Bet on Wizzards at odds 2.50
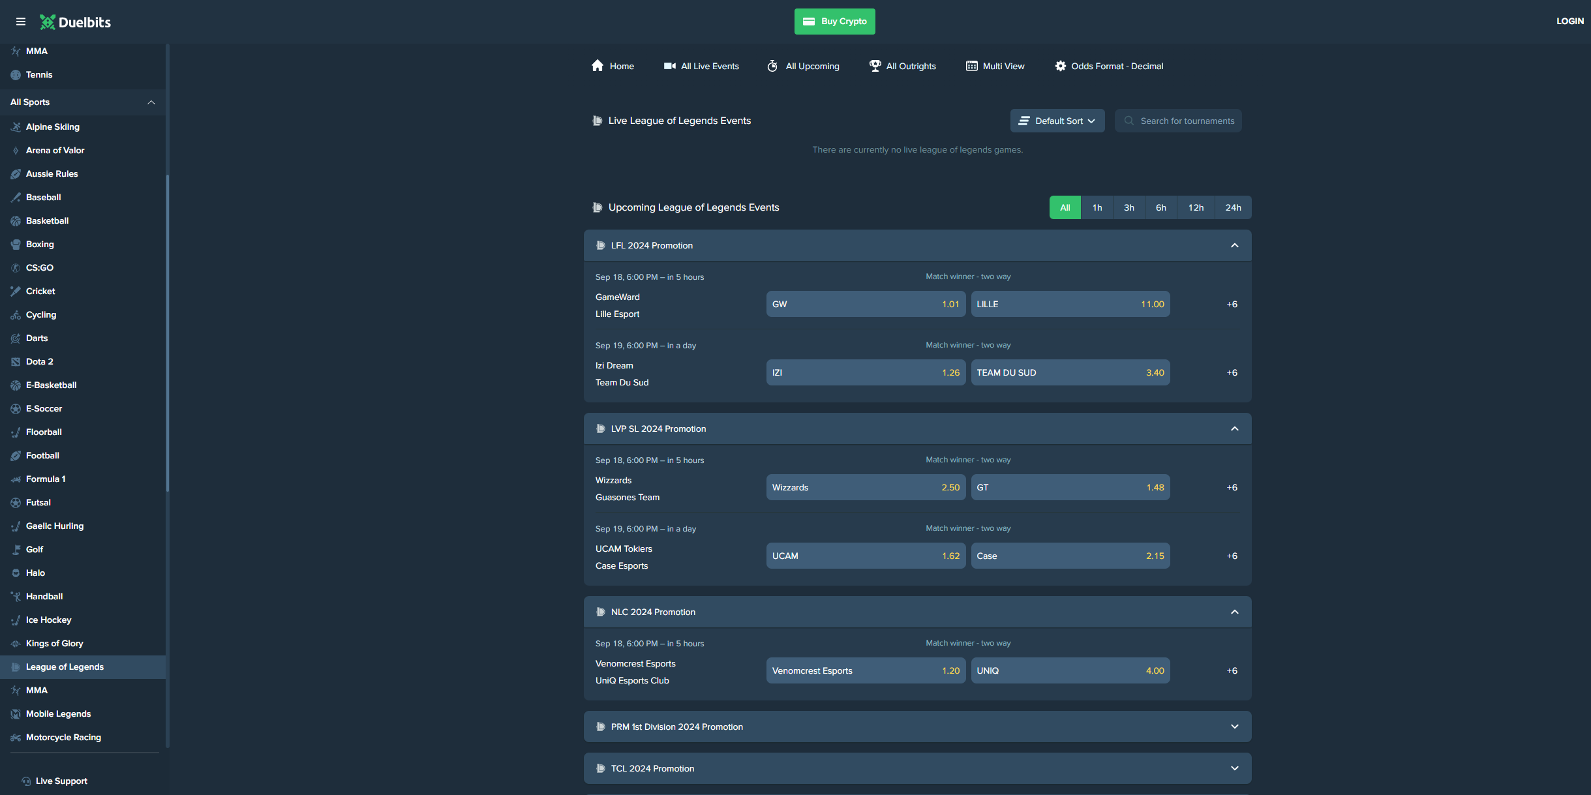The height and width of the screenshot is (795, 1591). tap(866, 487)
